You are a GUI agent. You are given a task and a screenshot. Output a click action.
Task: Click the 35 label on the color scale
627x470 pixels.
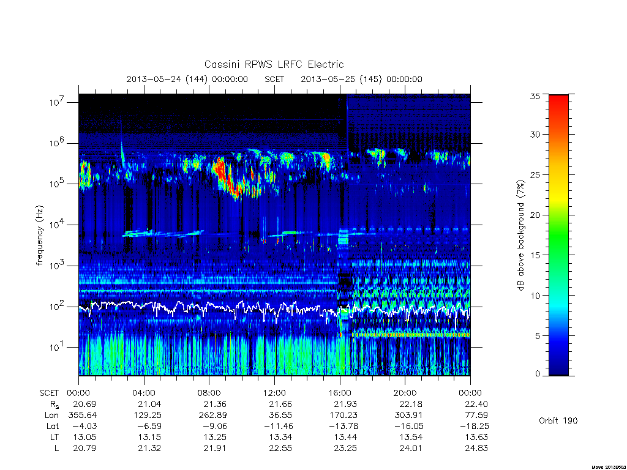tap(535, 96)
